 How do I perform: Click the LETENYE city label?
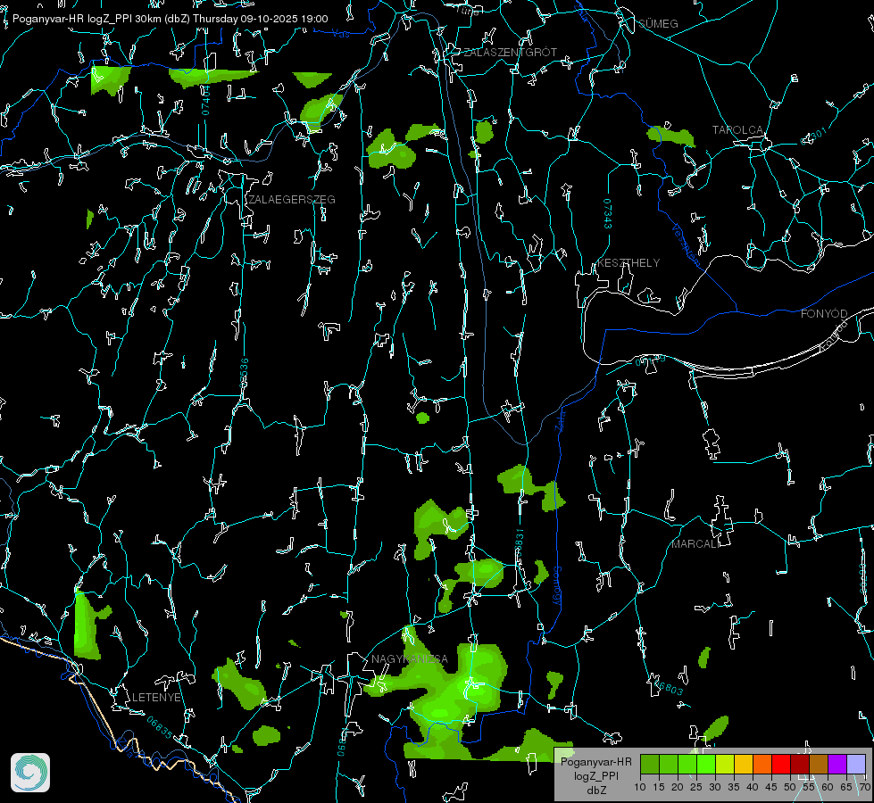(156, 698)
